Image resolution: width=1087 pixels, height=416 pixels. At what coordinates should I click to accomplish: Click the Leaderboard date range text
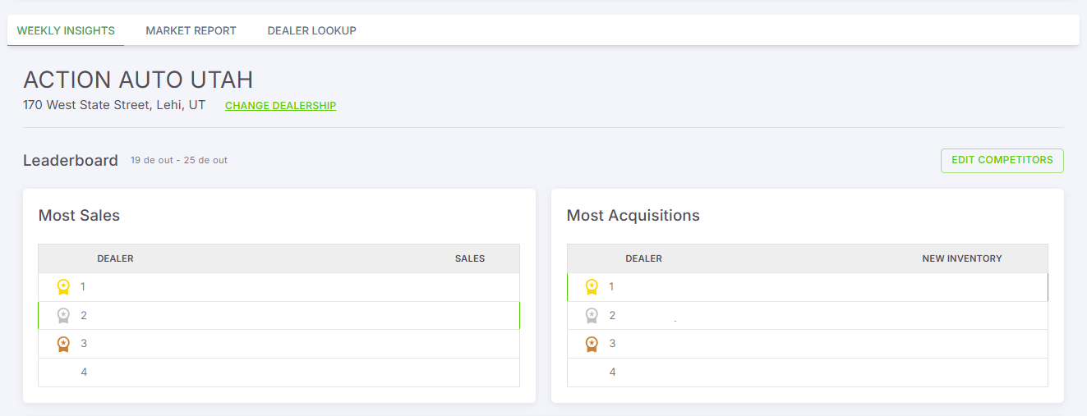(x=179, y=160)
